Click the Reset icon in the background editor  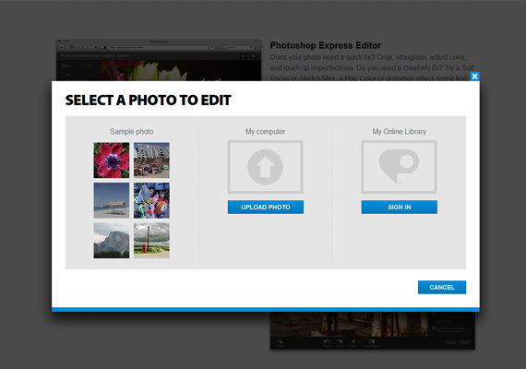353,341
